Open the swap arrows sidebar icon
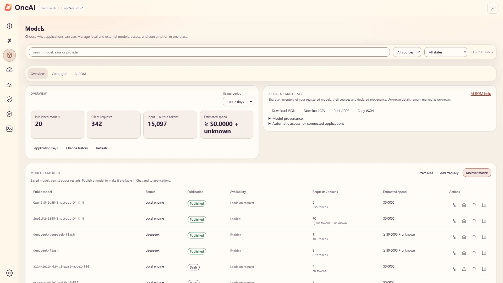This screenshot has height=283, width=503. [x=9, y=41]
